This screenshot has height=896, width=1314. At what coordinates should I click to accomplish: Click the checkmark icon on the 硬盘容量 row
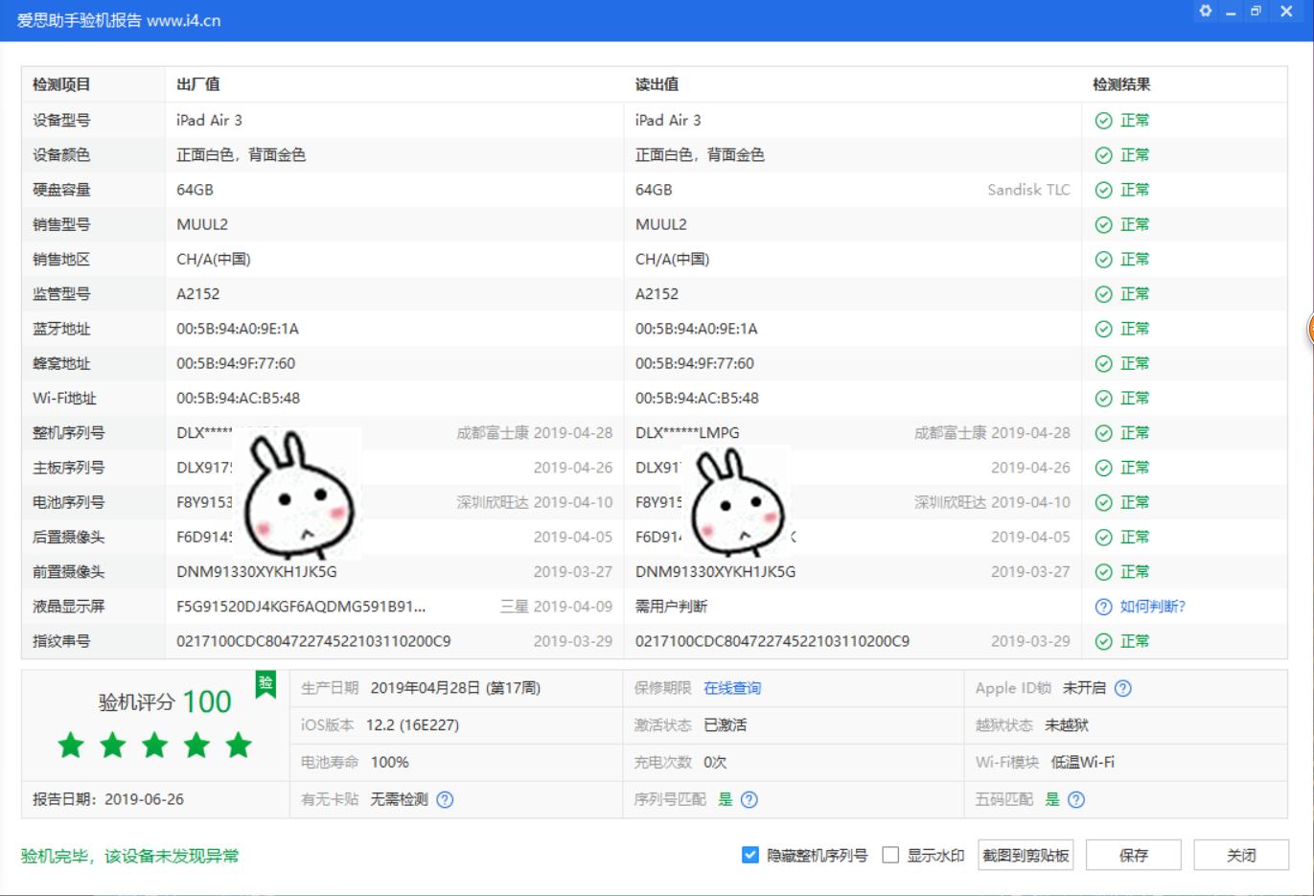pyautogui.click(x=1104, y=190)
